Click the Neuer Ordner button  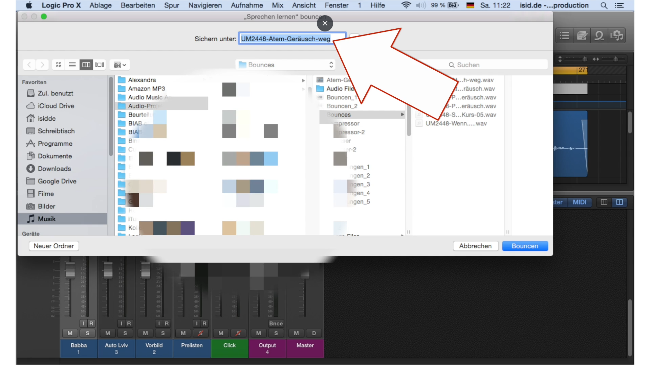click(53, 246)
